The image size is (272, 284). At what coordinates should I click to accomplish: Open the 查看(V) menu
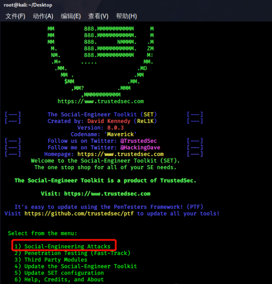click(x=98, y=16)
